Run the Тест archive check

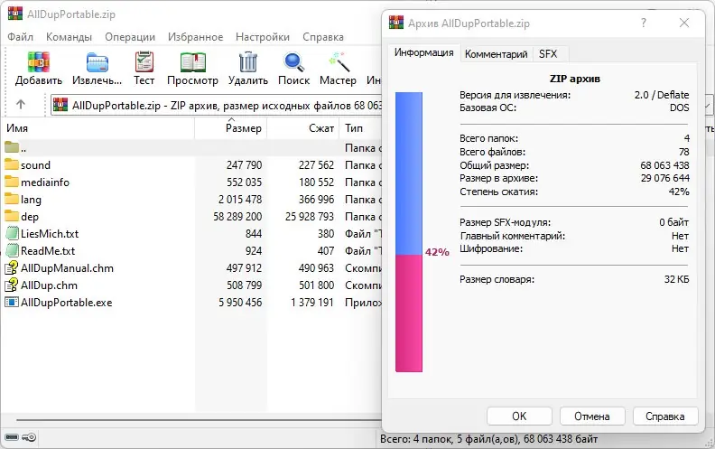(144, 62)
